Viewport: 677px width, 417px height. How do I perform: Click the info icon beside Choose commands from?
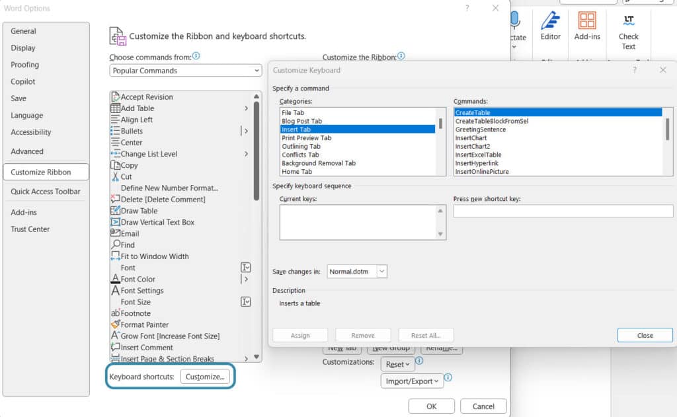pyautogui.click(x=196, y=57)
